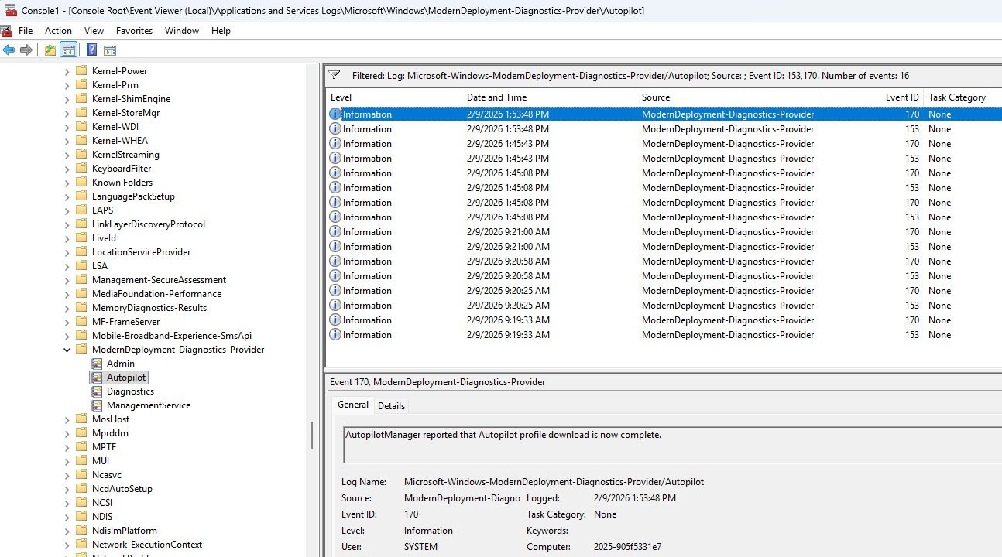Viewport: 1002px width, 557px height.
Task: Toggle Show/Hide Action Pane toolbar button
Action: click(110, 50)
